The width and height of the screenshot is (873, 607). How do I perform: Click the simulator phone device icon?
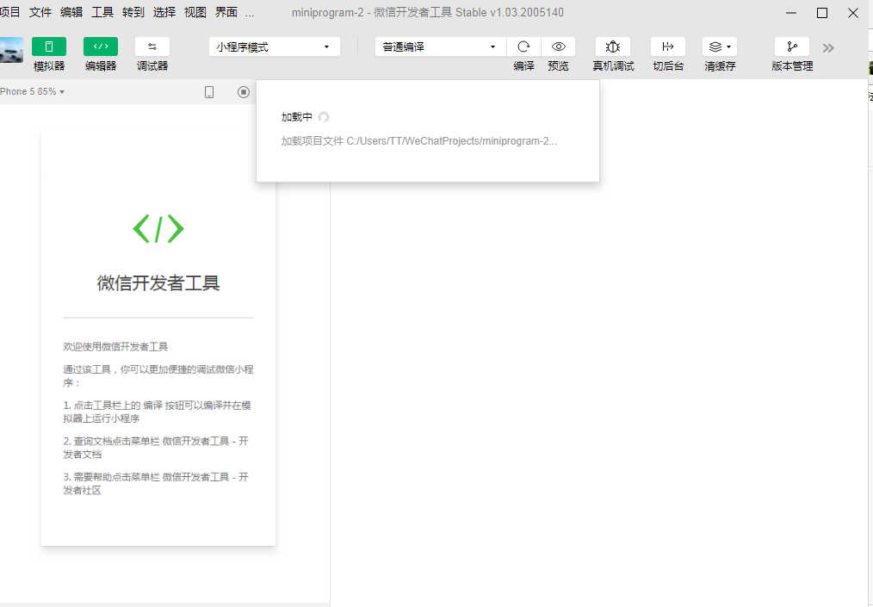(209, 92)
